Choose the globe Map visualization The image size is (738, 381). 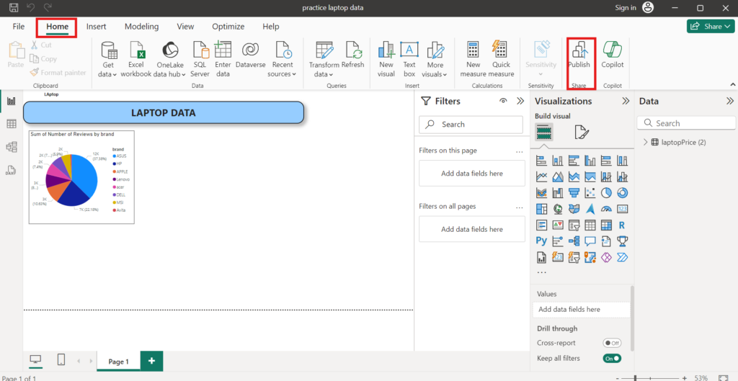tap(558, 209)
